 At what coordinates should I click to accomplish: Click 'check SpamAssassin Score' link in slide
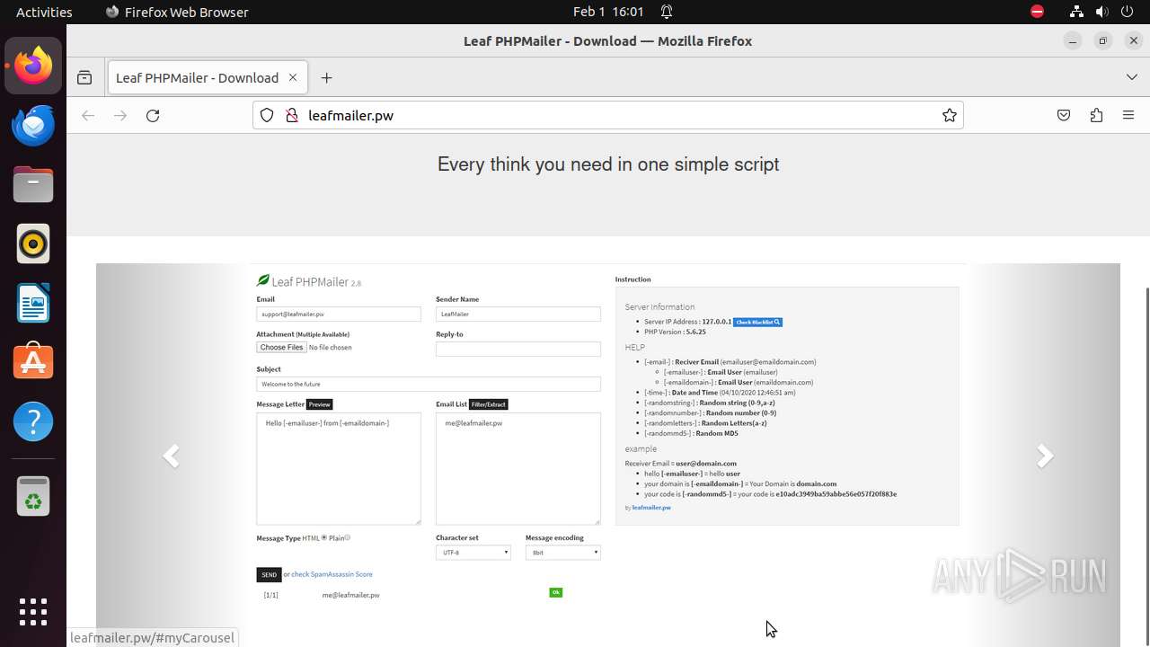(x=332, y=574)
